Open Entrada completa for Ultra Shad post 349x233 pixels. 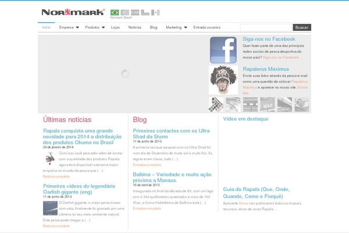(x=147, y=165)
